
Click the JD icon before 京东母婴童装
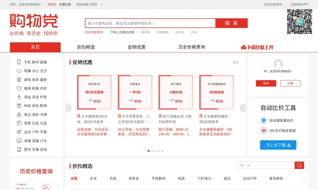pyautogui.click(x=119, y=116)
